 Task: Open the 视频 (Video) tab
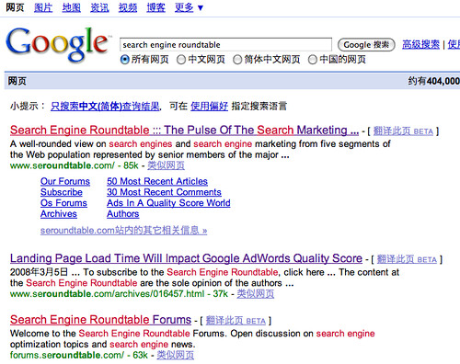[128, 7]
